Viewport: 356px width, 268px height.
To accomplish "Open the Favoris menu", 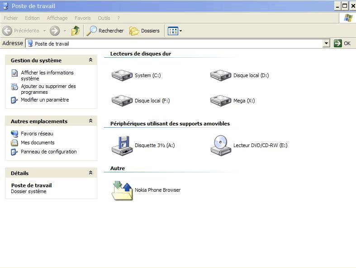I will pos(83,18).
